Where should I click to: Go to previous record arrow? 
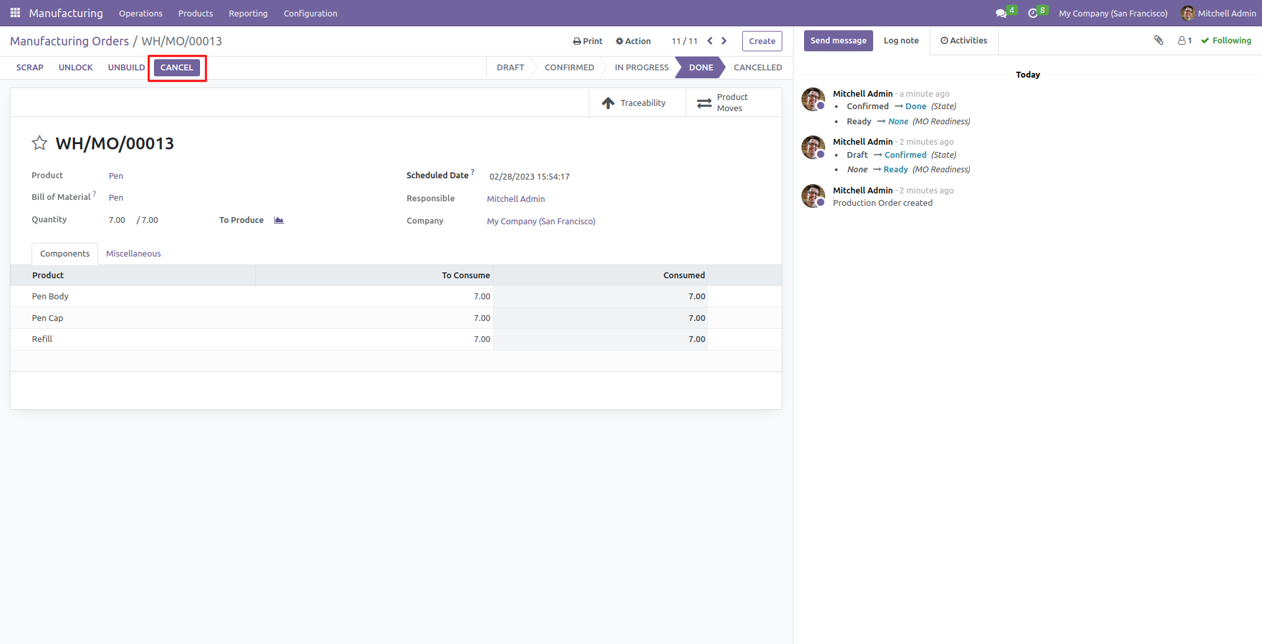[x=710, y=41]
